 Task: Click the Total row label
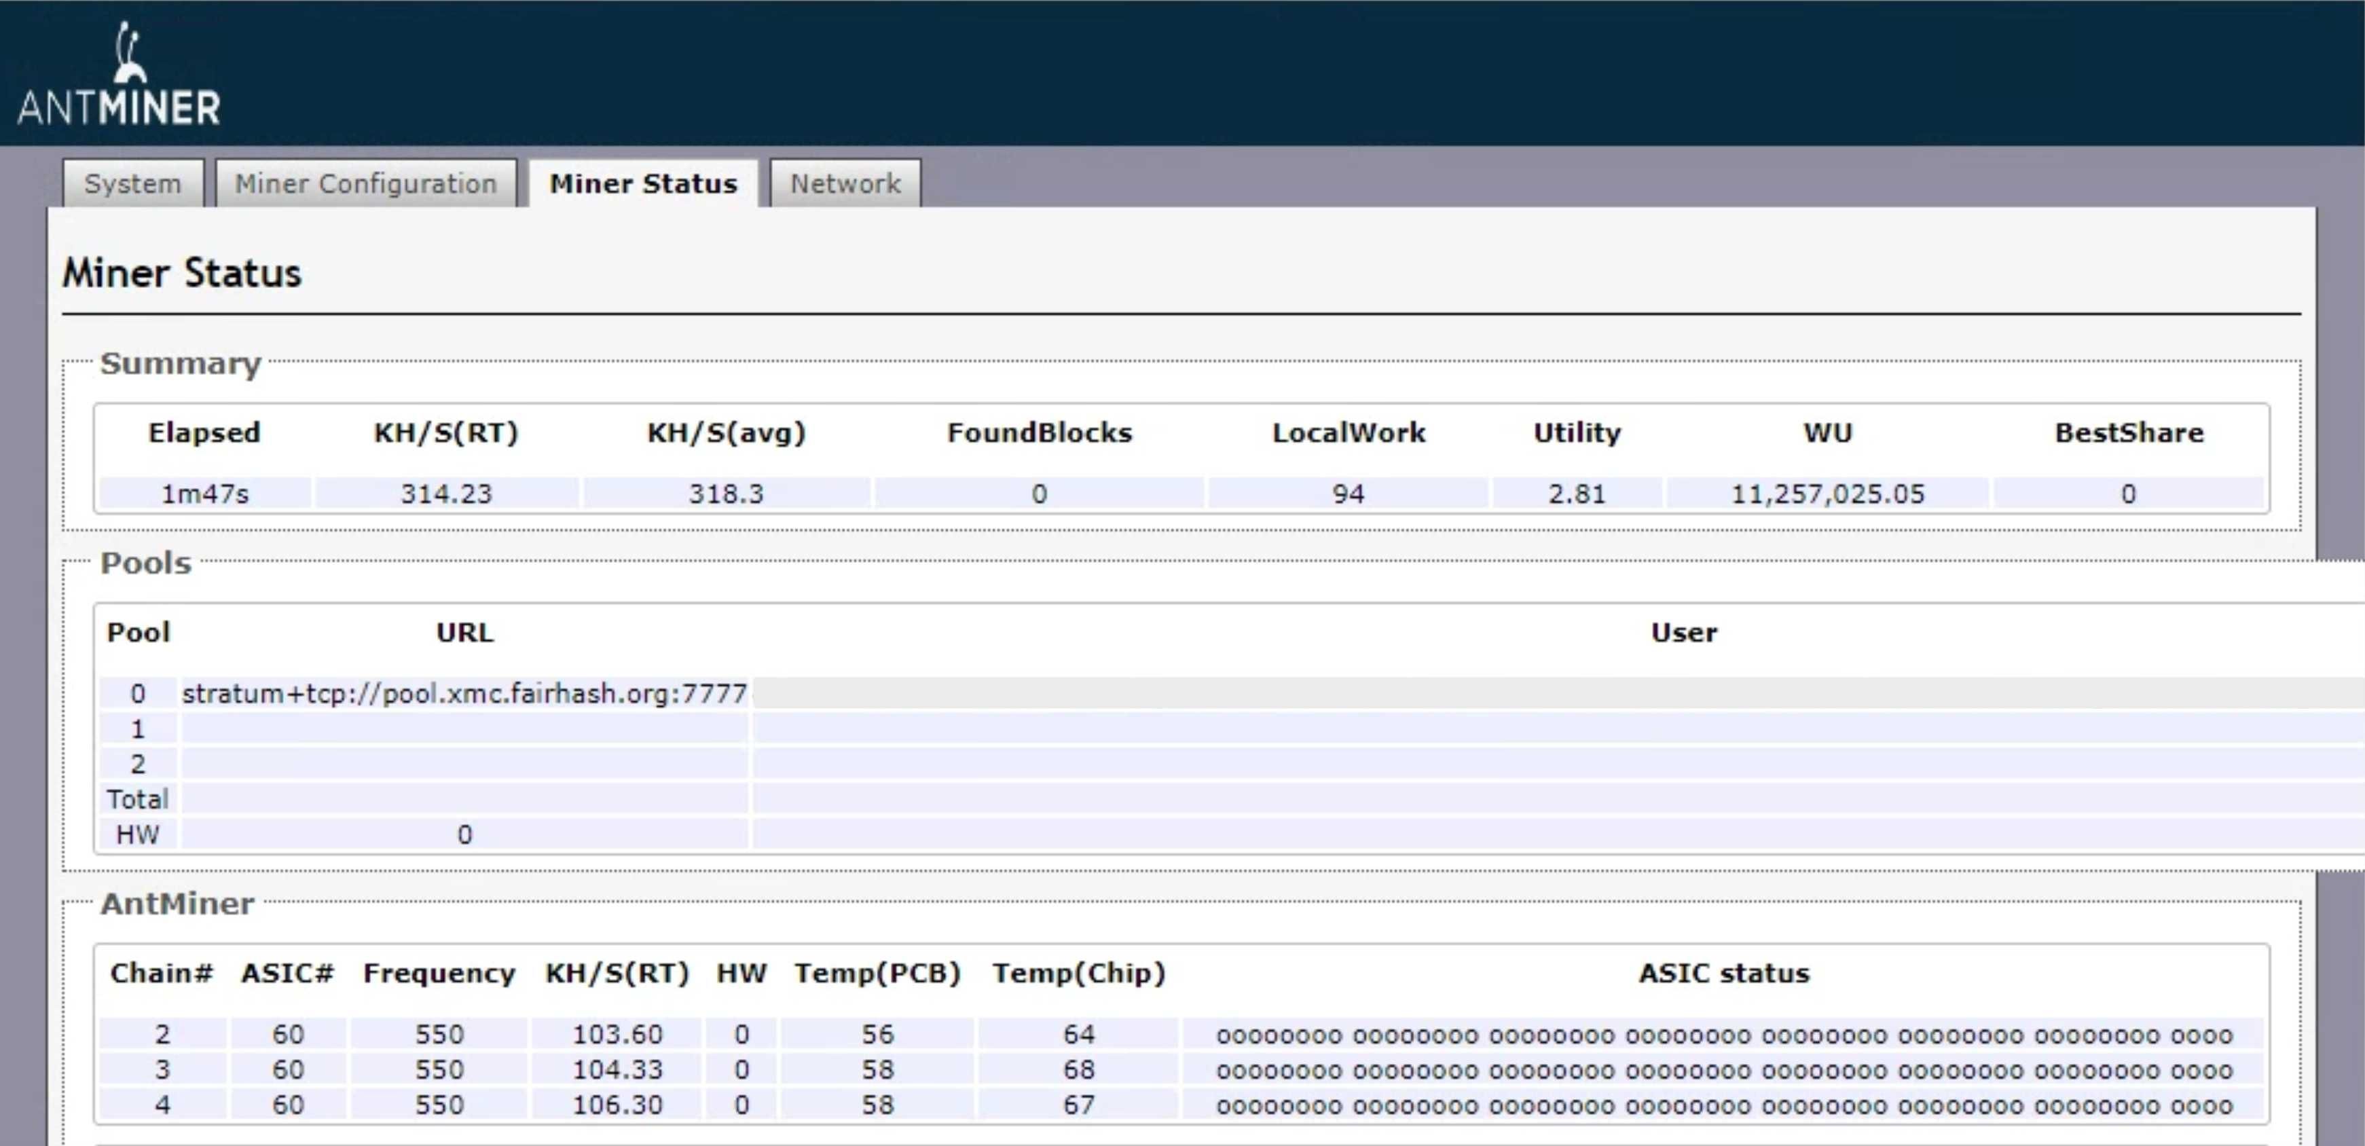[x=138, y=799]
